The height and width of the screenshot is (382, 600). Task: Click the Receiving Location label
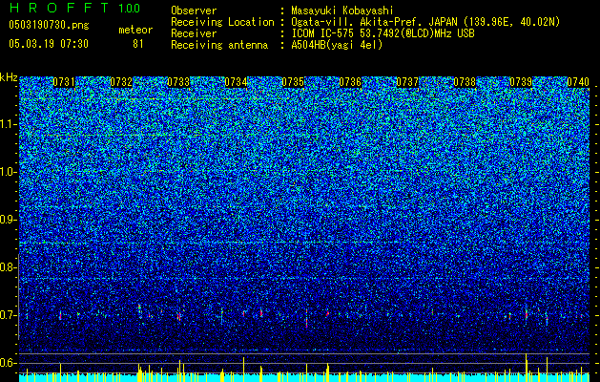pyautogui.click(x=222, y=22)
